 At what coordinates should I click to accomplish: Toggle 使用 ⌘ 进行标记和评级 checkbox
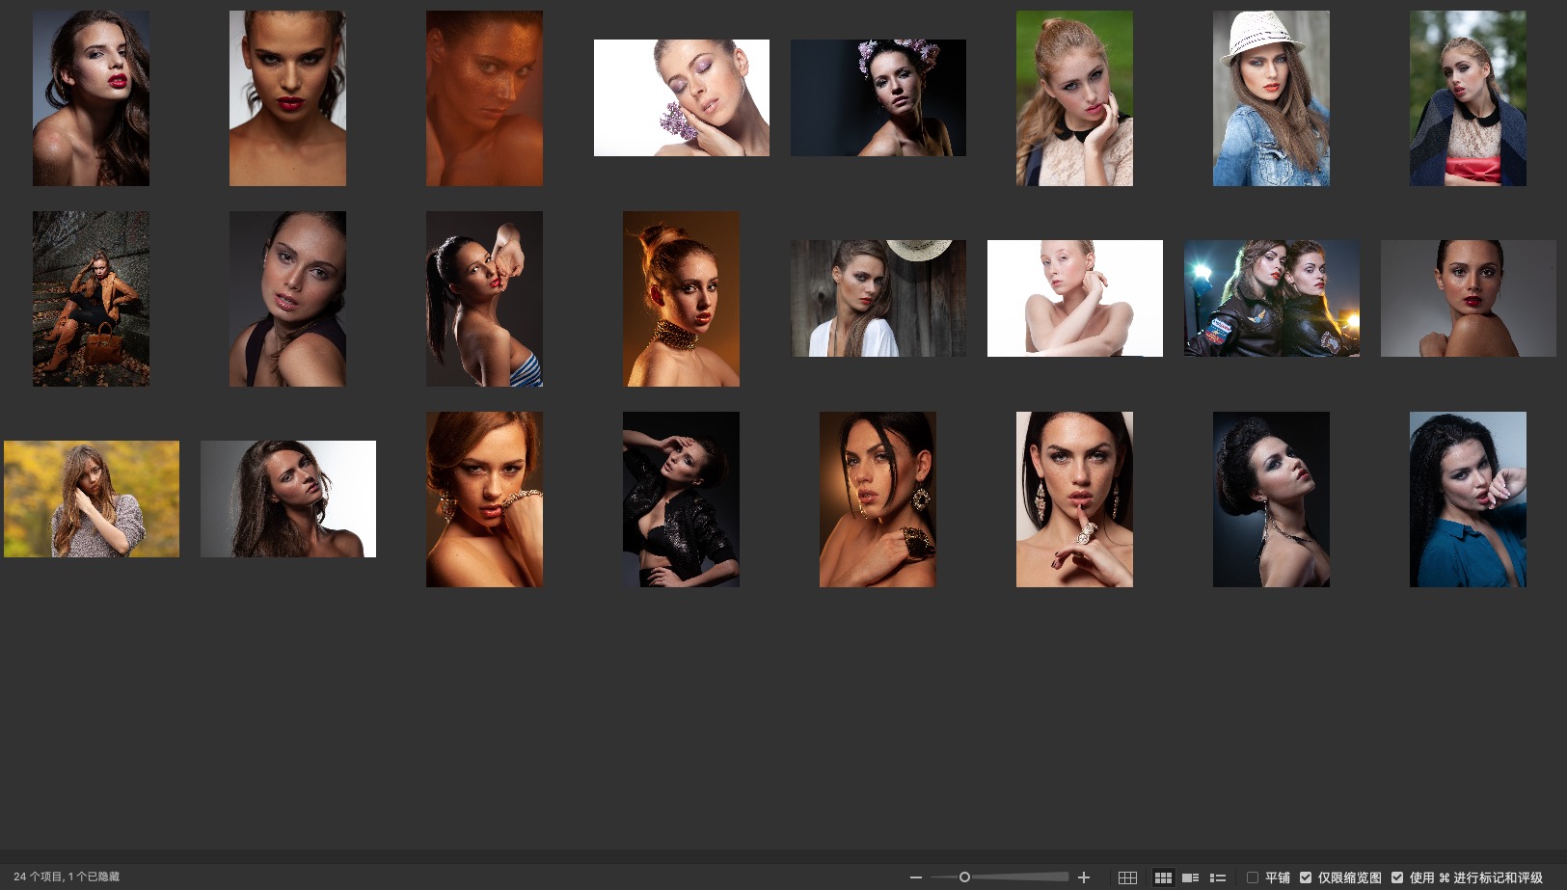pyautogui.click(x=1397, y=877)
